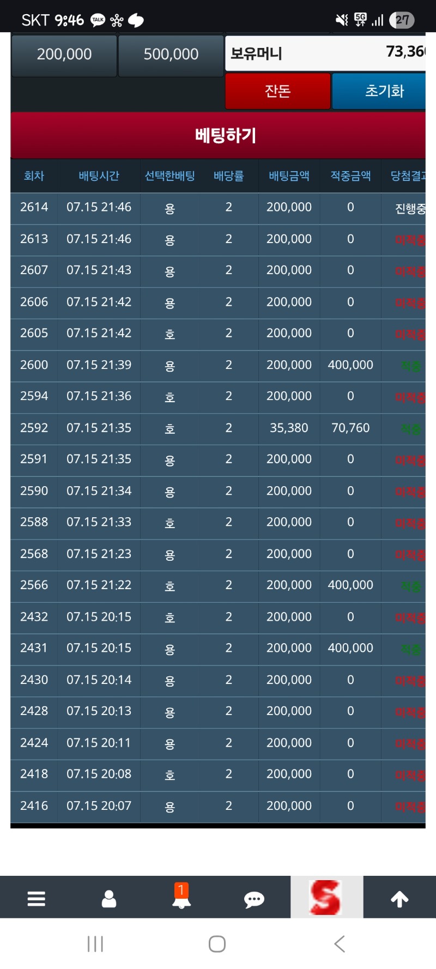The height and width of the screenshot is (969, 436).
Task: Click the 회차 column header
Action: [34, 176]
